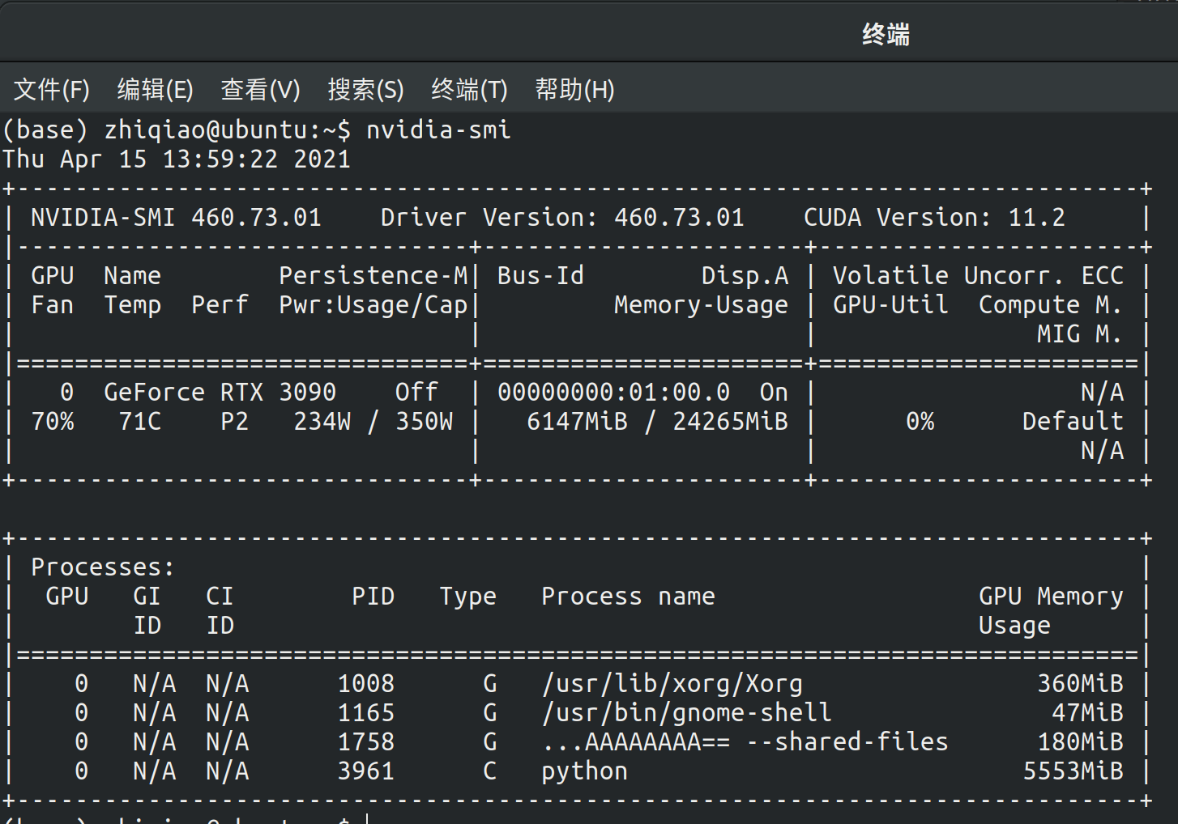Screen dimensions: 1178x824
Task: Select the memory usage 6147MiB / 24265MiB text
Action: tap(657, 421)
